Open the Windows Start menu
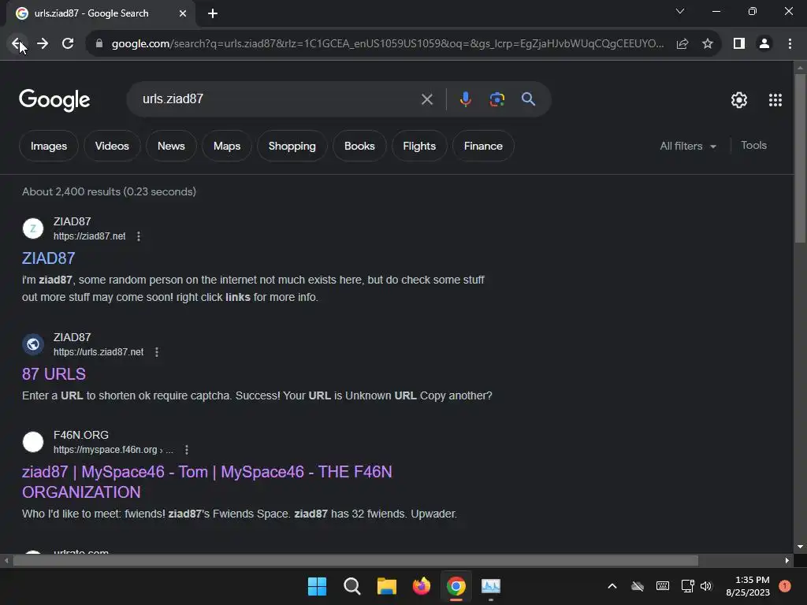 (317, 586)
